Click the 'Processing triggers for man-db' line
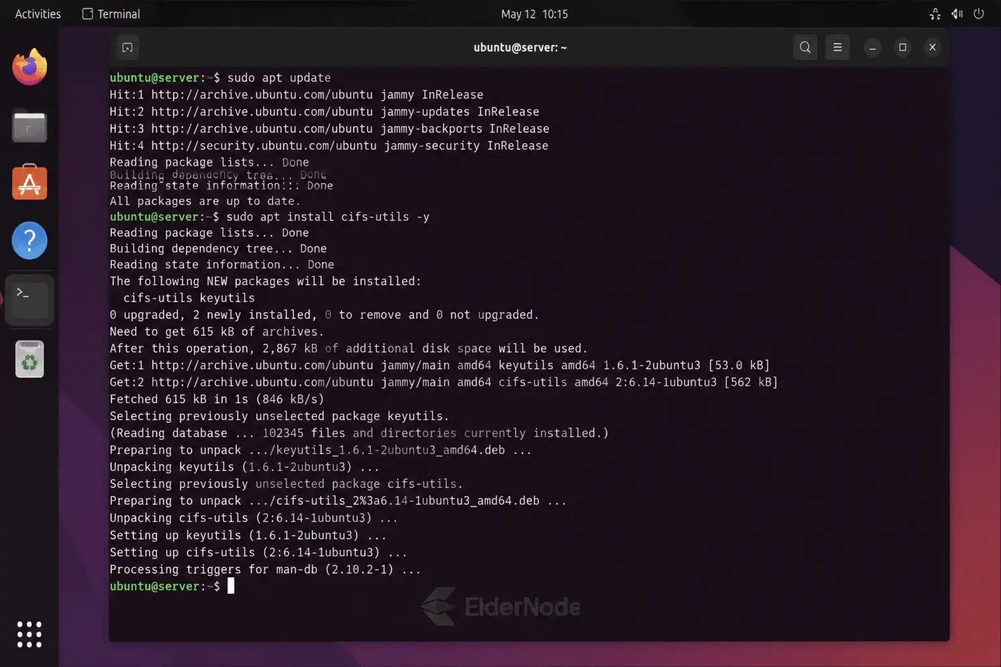Screen dimensions: 1001x667 (265, 569)
